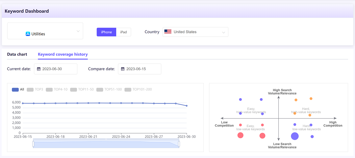
Task: Click the Utilities category selector box
Action: [x=45, y=31]
